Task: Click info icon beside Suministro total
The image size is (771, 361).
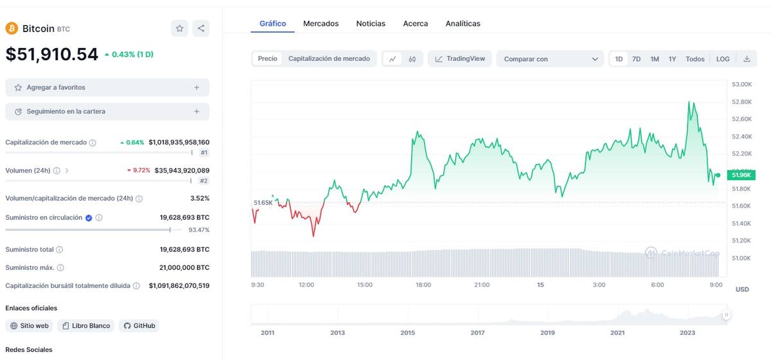Action: (60, 249)
